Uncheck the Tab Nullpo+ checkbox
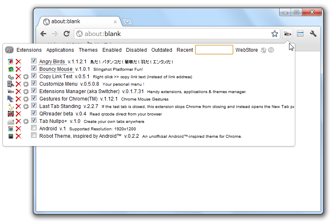The height and width of the screenshot is (223, 333). tap(34, 120)
